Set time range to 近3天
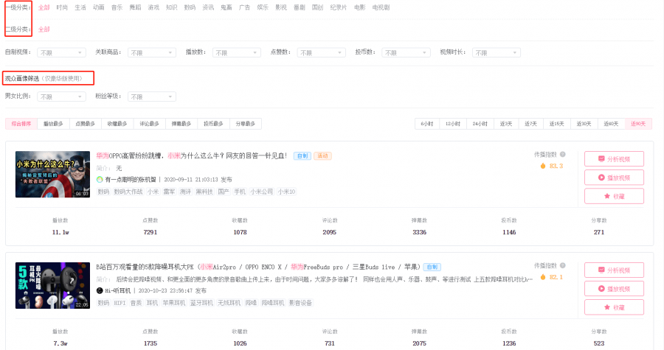 (x=506, y=124)
